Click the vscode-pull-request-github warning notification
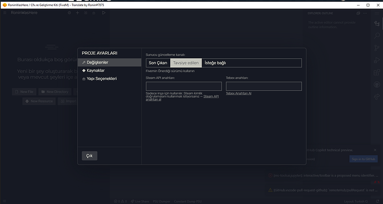This screenshot has width=383, height=204. coord(323,190)
